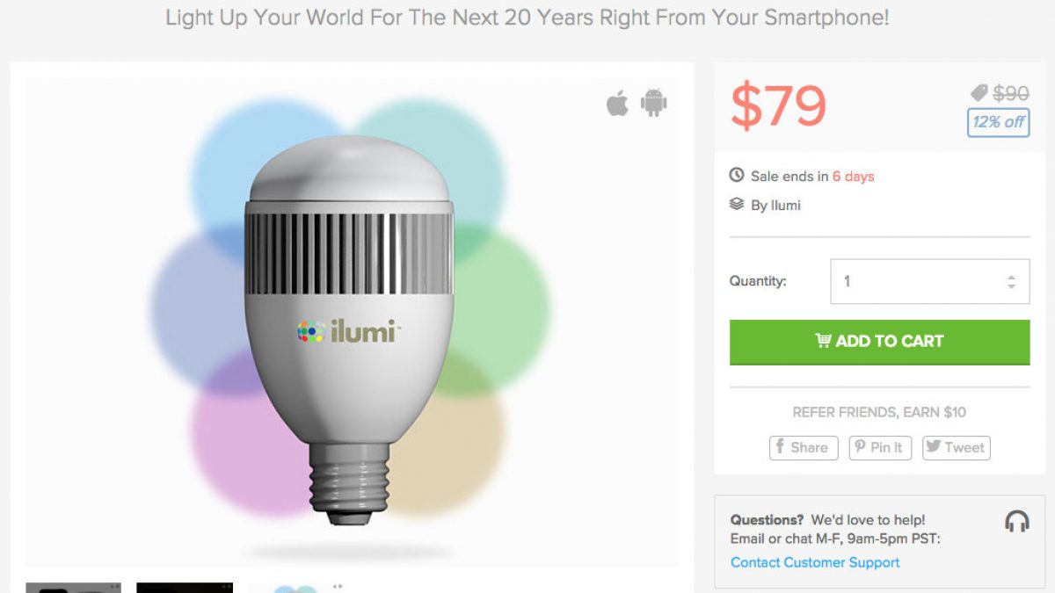The image size is (1055, 593).
Task: Share the product on Facebook
Action: pos(804,447)
